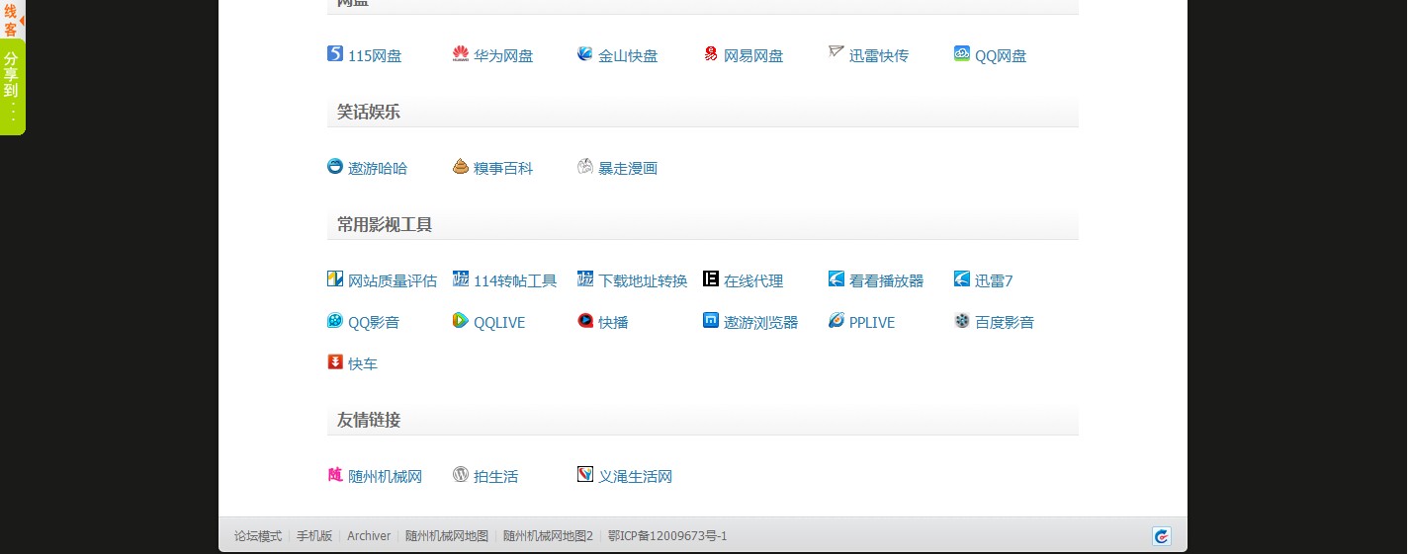The width and height of the screenshot is (1408, 554).
Task: Open 看看播放器 link
Action: [x=887, y=281]
